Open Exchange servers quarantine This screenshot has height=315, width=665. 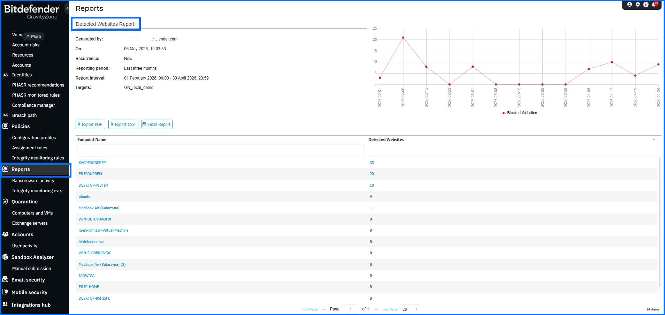pos(30,223)
